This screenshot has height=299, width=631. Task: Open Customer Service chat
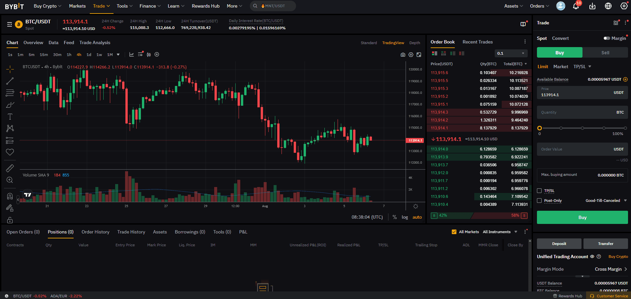click(x=609, y=296)
